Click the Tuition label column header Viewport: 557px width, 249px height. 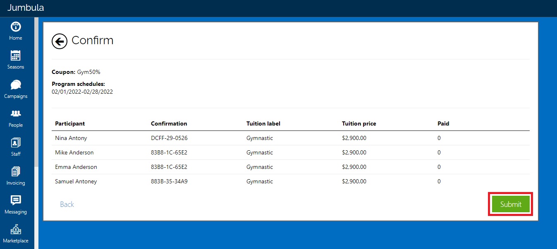coord(263,123)
